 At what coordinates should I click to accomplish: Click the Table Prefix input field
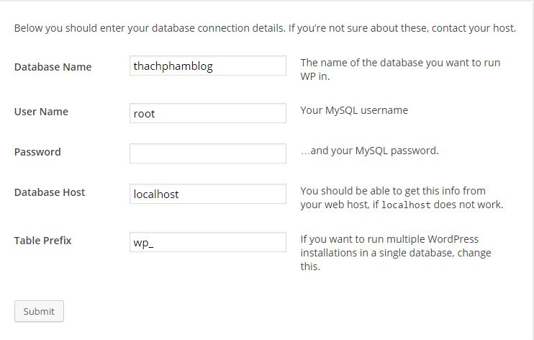(x=207, y=242)
